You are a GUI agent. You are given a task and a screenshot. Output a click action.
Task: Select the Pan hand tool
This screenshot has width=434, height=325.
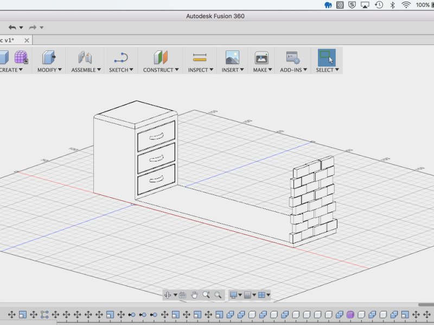point(194,295)
